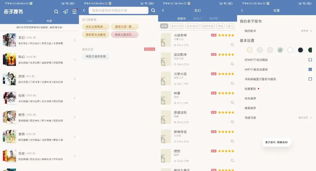
Task: Open 阅读习惯 more settings chevron
Action: point(311,118)
